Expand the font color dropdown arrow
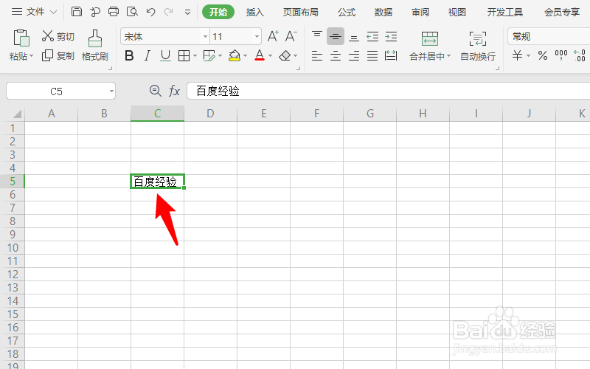The width and height of the screenshot is (590, 369). click(270, 56)
